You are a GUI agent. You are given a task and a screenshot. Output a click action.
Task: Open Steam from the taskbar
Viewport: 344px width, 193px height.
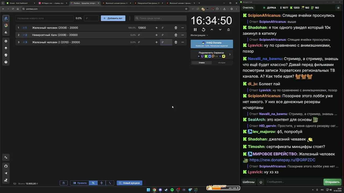coord(166,190)
